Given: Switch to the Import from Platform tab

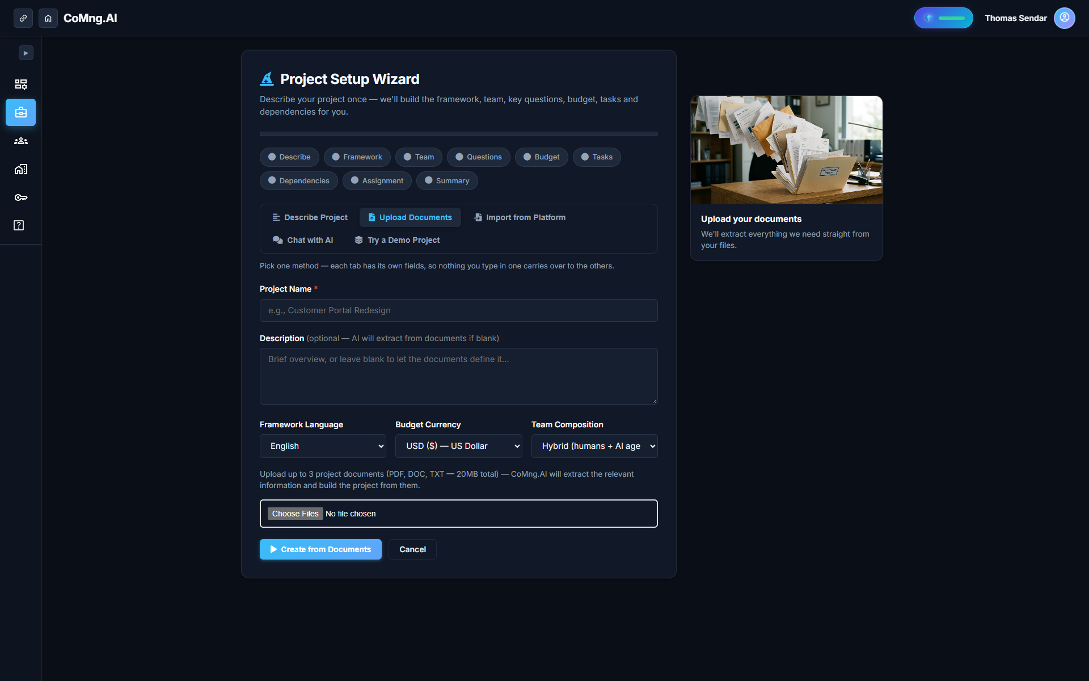Looking at the screenshot, I should (x=520, y=217).
